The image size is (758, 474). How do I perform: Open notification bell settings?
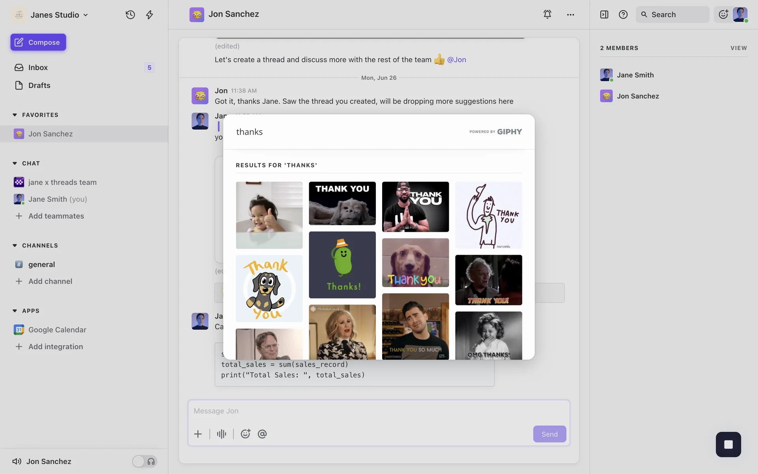tap(547, 15)
